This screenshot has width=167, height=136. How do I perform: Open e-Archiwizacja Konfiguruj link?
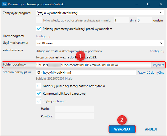(157, 51)
